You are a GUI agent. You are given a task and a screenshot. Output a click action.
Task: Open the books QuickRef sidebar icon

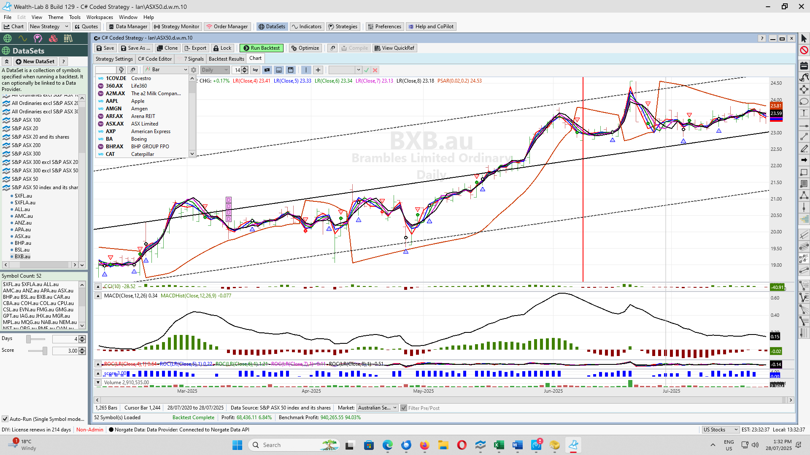tap(68, 38)
